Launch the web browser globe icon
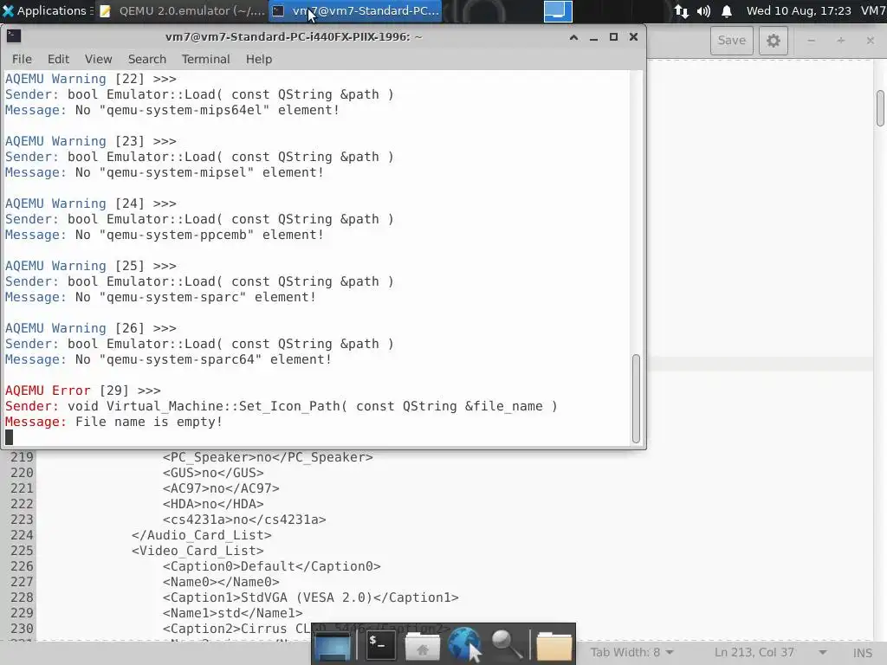The height and width of the screenshot is (665, 887). (x=465, y=645)
